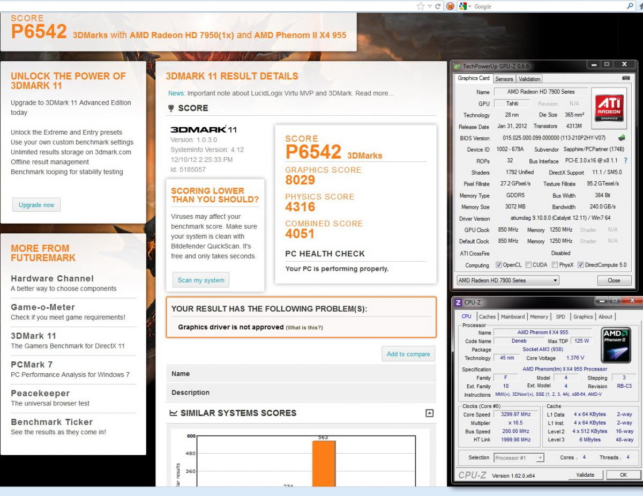Click the Graphics Score value 8029
Viewport: 643px width, 496px height.
(x=300, y=180)
